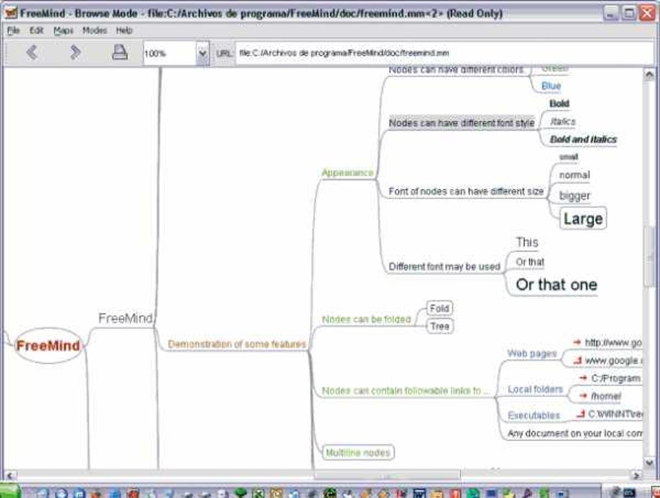Open the Modes menu
The width and height of the screenshot is (660, 498).
pos(94,30)
